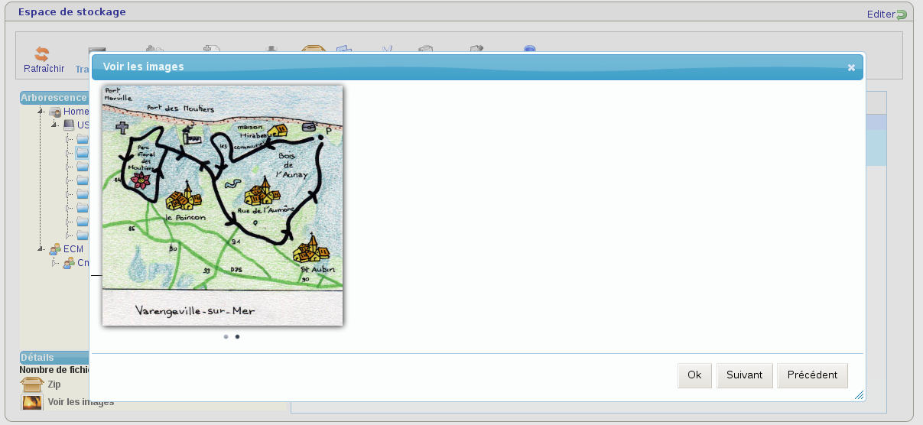Image resolution: width=923 pixels, height=425 pixels.
Task: Click the Varengeville-sur-Mer map image
Action: click(x=223, y=205)
